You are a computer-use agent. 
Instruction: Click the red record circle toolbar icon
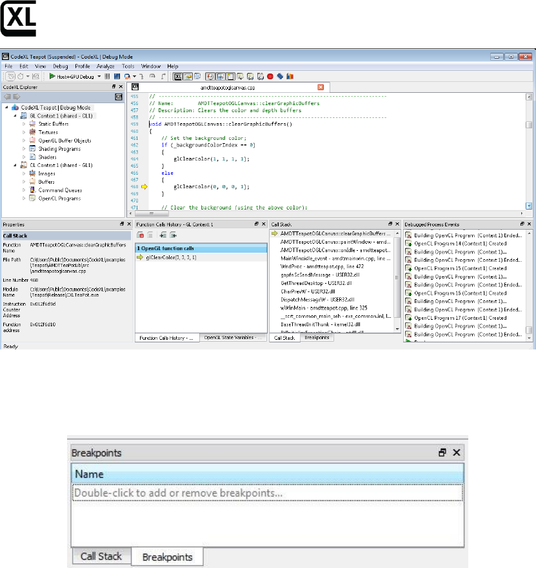(270, 77)
